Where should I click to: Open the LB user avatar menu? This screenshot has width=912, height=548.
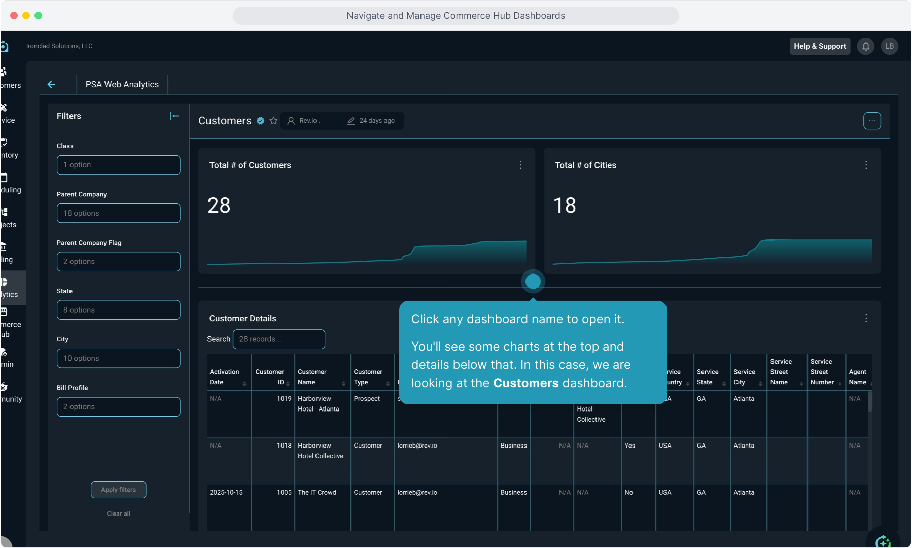pos(889,46)
